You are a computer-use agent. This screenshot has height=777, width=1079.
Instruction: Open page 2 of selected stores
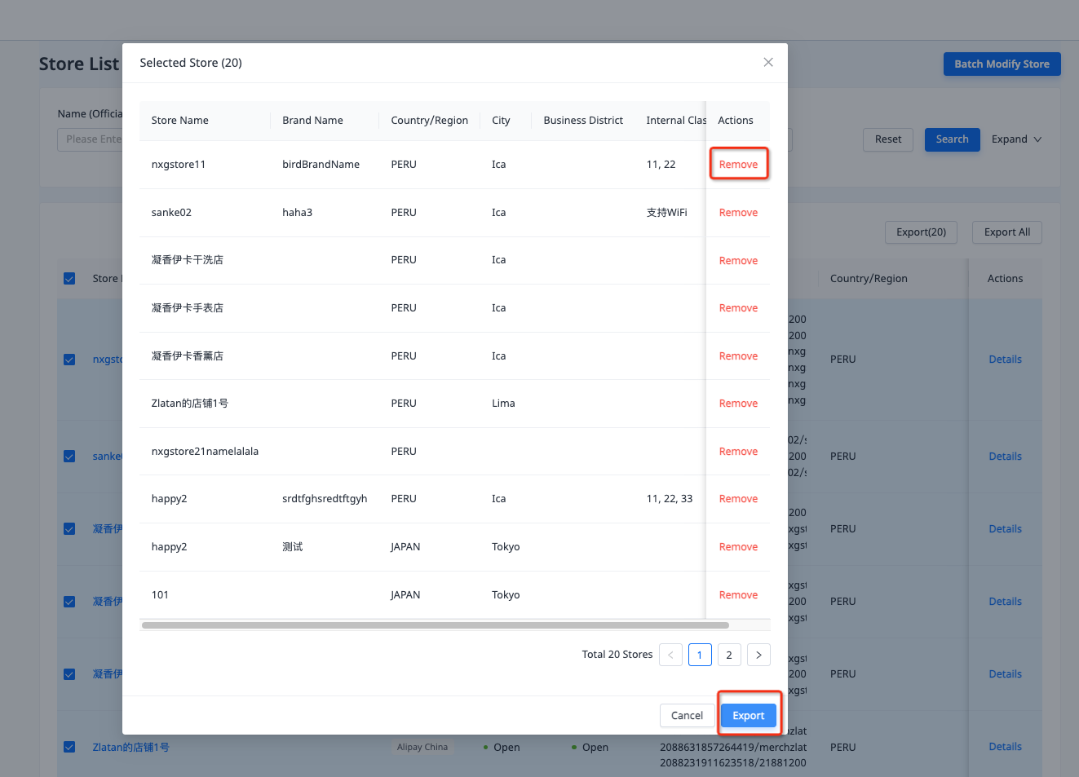pos(729,655)
